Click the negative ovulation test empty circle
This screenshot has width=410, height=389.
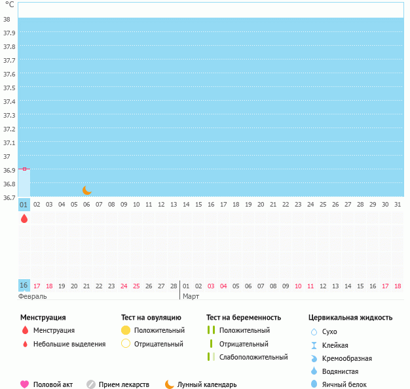pos(126,344)
